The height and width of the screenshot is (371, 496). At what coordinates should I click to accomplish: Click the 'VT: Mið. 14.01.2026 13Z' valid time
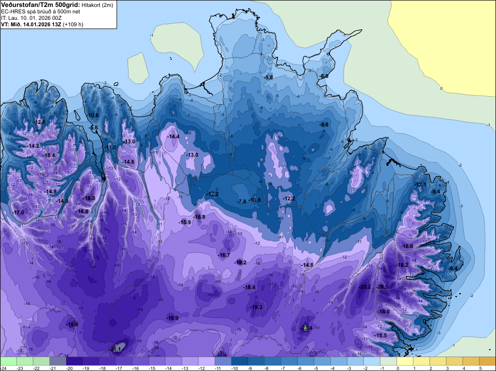tap(31, 24)
